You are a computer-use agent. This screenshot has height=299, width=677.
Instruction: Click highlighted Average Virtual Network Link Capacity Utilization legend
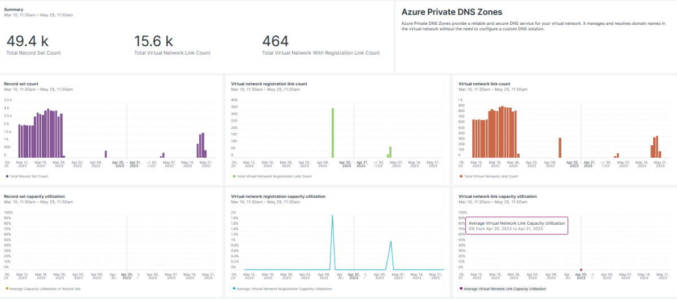click(x=505, y=289)
